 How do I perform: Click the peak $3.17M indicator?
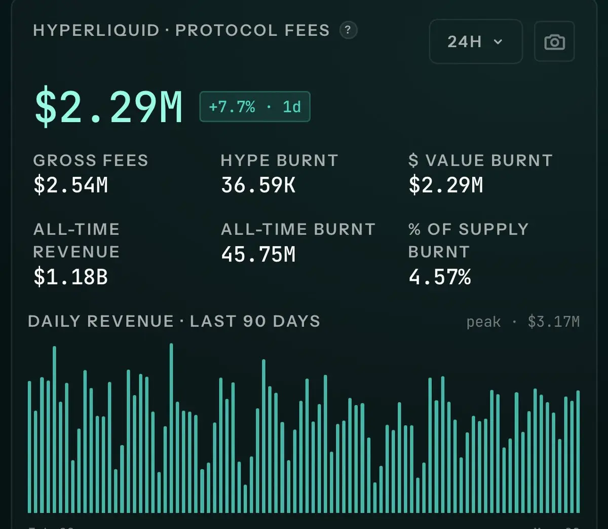point(523,322)
